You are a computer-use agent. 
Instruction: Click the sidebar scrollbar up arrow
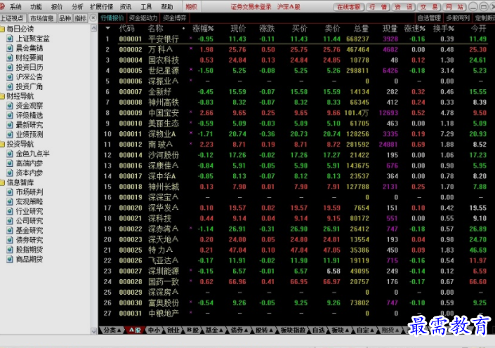[94, 28]
